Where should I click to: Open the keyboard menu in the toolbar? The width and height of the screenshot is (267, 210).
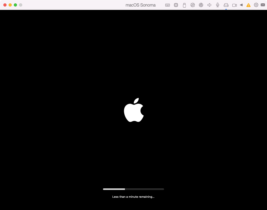pos(167,5)
